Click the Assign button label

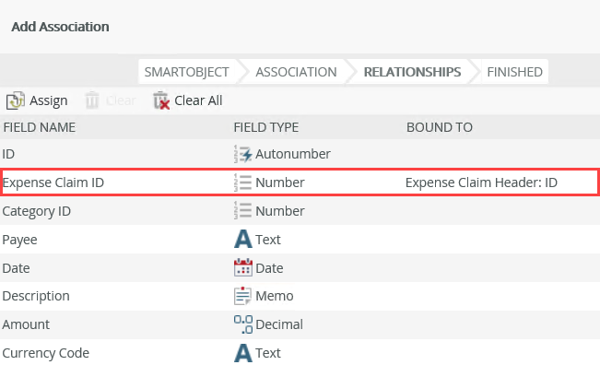pyautogui.click(x=49, y=100)
